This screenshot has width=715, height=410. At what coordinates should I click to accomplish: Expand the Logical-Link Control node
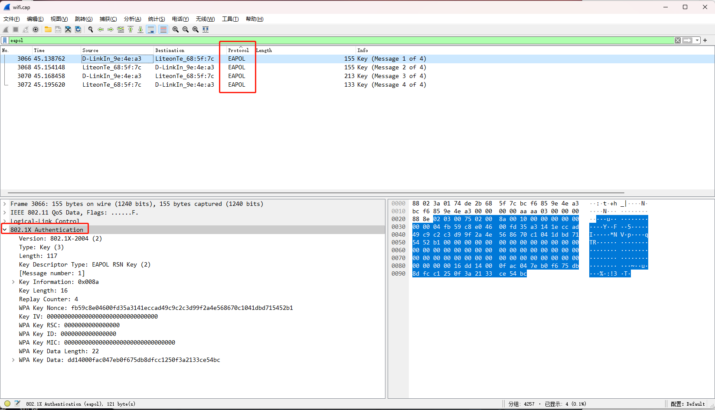5,221
